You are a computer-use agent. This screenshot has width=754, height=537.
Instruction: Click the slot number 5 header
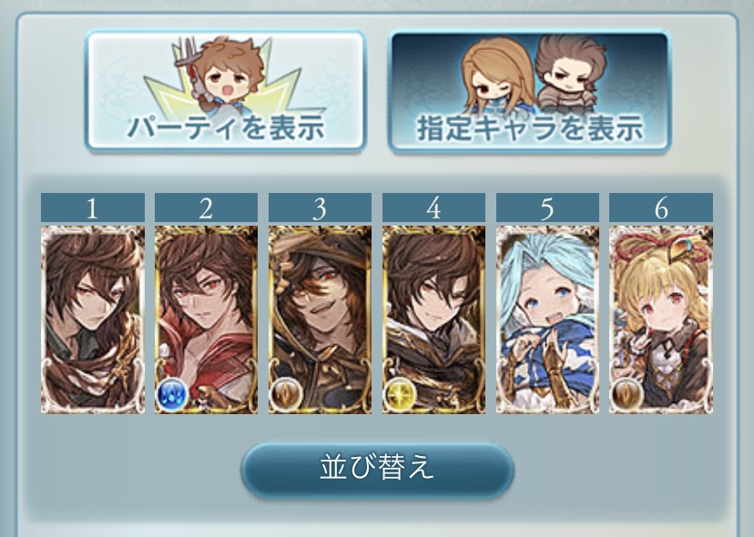tap(547, 208)
